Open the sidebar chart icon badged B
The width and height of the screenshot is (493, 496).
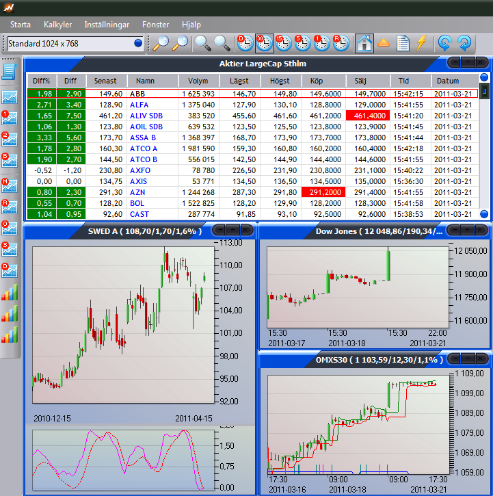pyautogui.click(x=10, y=160)
